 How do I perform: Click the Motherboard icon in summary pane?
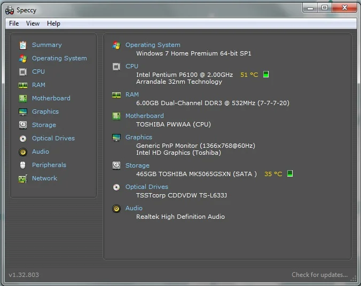116,116
